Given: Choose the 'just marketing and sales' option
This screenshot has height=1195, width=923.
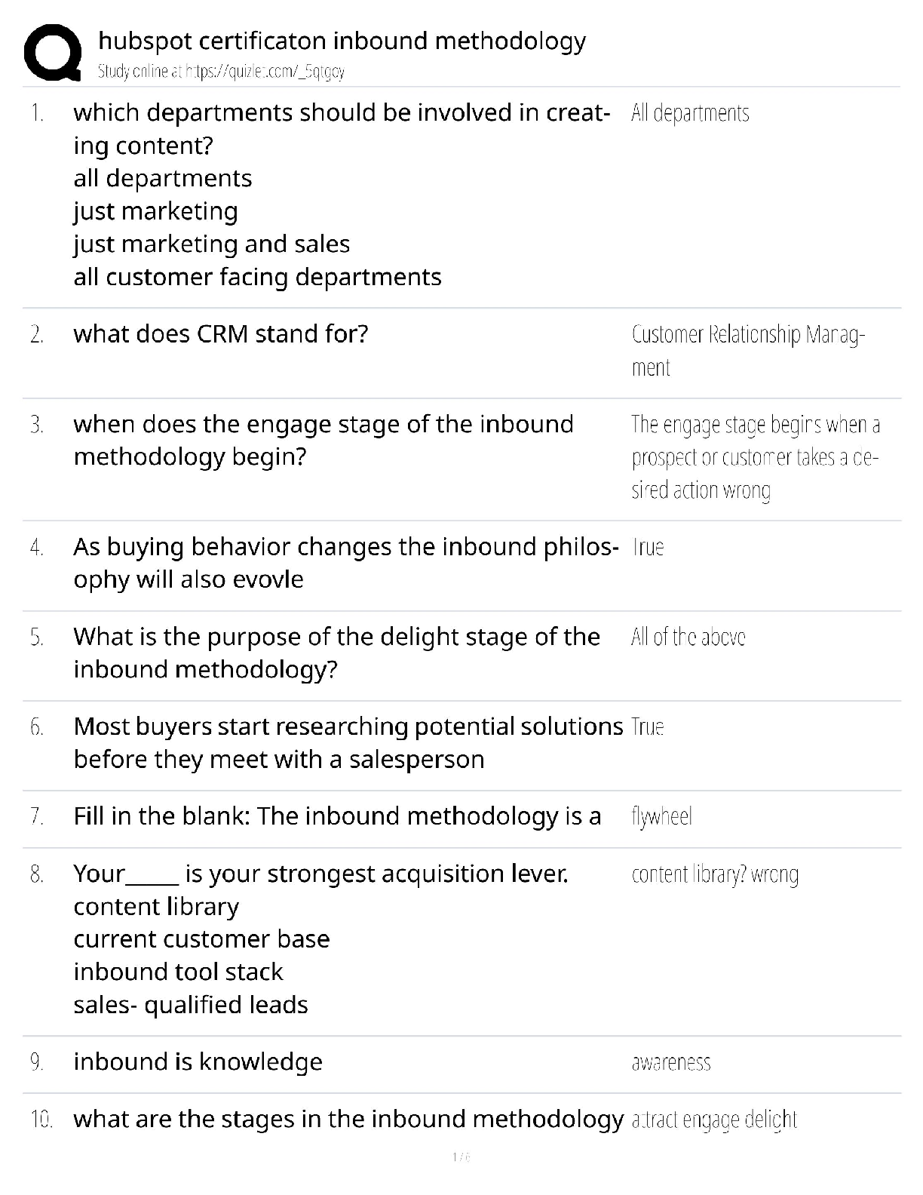Looking at the screenshot, I should point(212,244).
